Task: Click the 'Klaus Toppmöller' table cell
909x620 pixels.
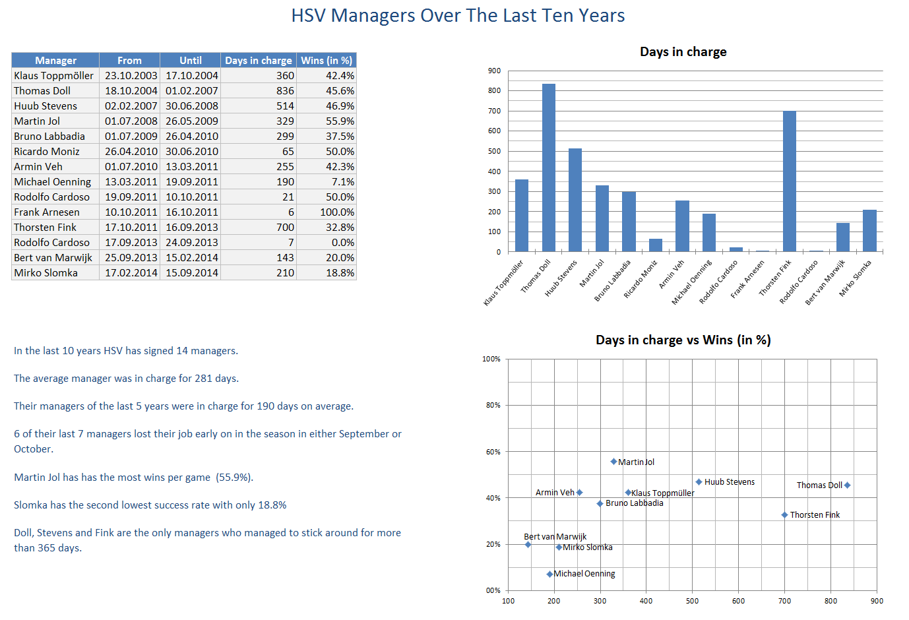Action: 55,75
